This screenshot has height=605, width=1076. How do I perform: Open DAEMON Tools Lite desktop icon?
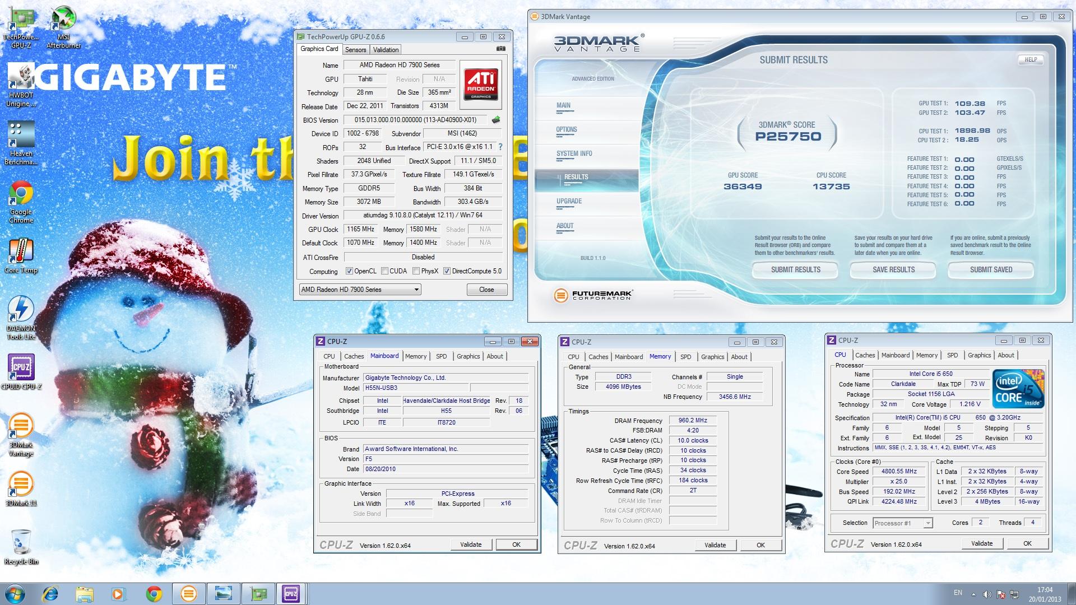pyautogui.click(x=21, y=318)
